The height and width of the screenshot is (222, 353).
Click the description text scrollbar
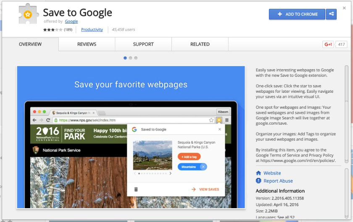(x=347, y=114)
